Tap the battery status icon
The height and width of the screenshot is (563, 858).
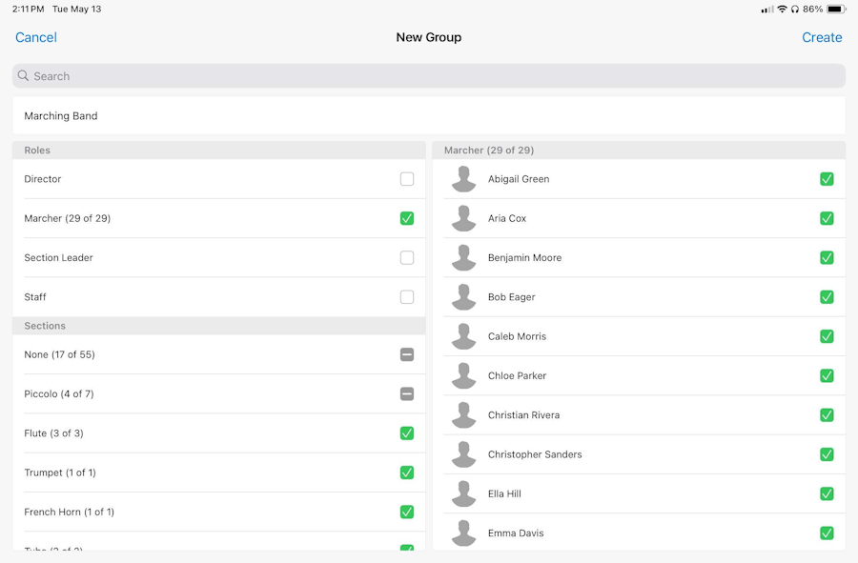click(x=836, y=10)
